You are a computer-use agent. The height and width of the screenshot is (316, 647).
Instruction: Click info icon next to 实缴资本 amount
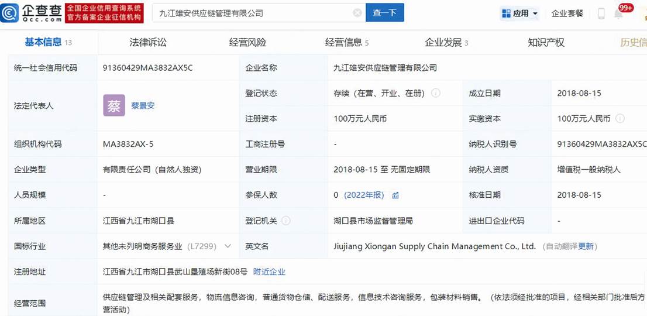point(620,119)
